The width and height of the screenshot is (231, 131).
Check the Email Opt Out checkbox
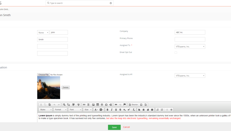pyautogui.click(x=176, y=53)
